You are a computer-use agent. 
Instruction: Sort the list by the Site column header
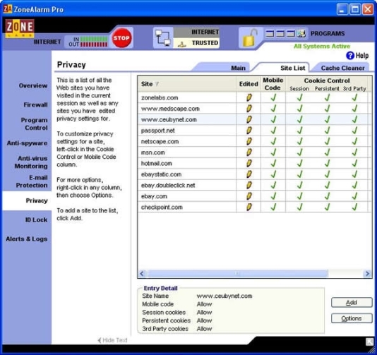pos(187,84)
